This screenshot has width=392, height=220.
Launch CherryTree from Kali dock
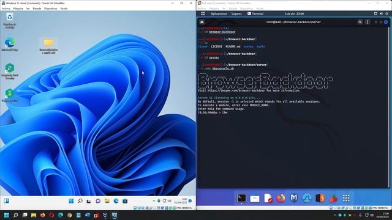[x=333, y=199]
